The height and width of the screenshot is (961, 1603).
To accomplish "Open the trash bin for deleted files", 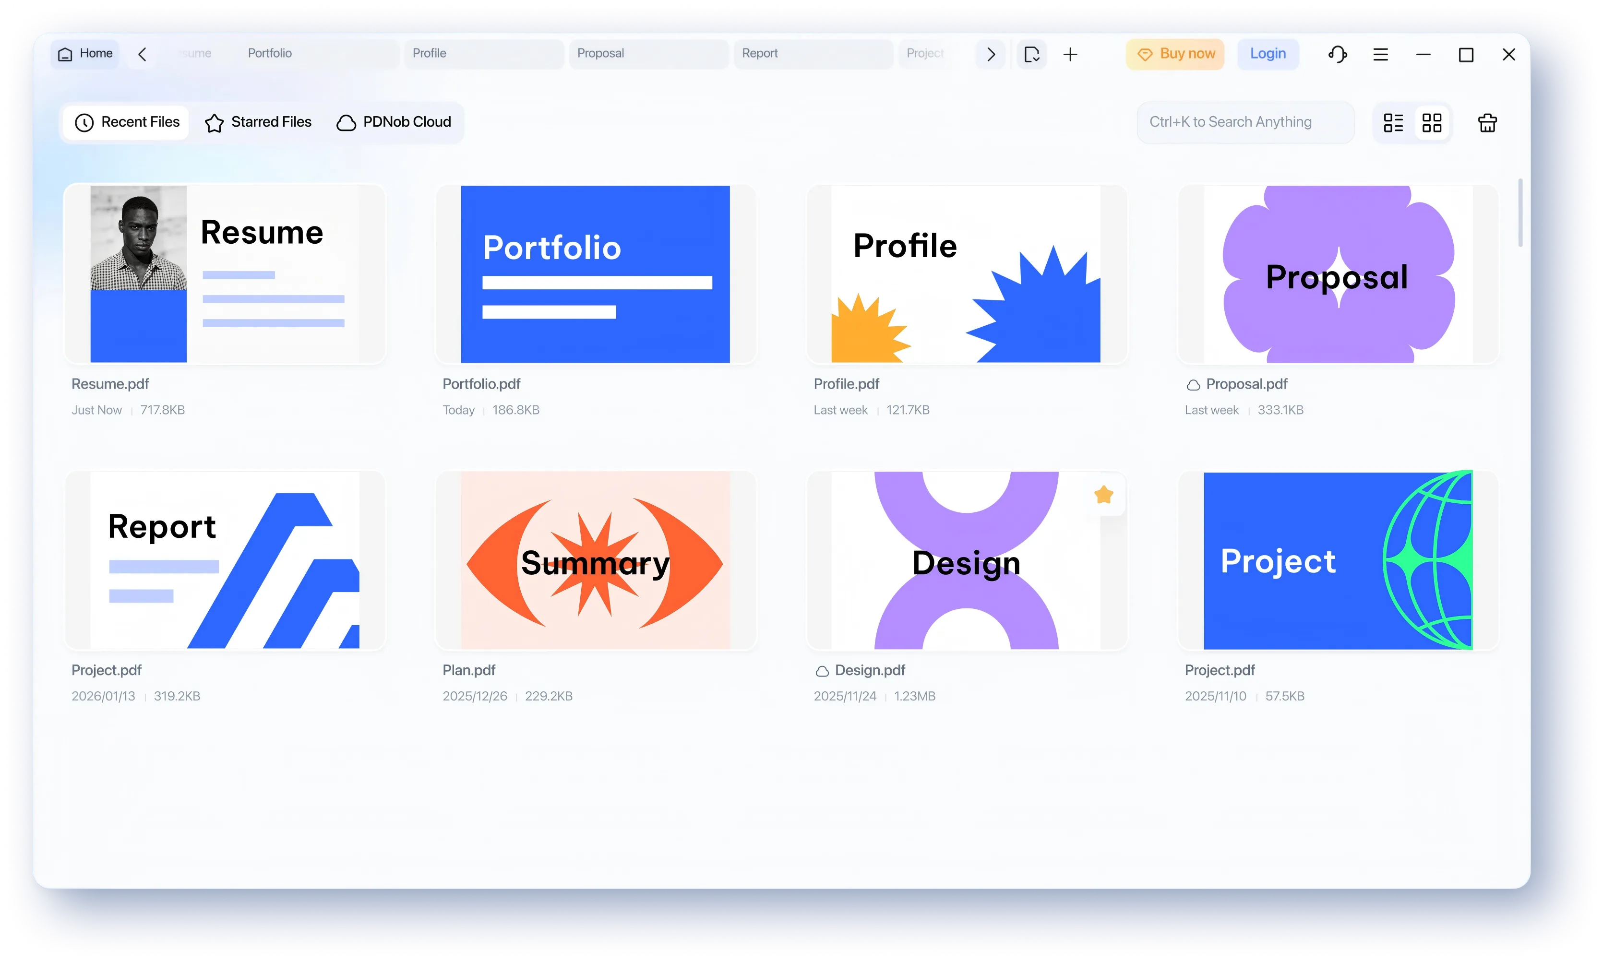I will pyautogui.click(x=1487, y=122).
